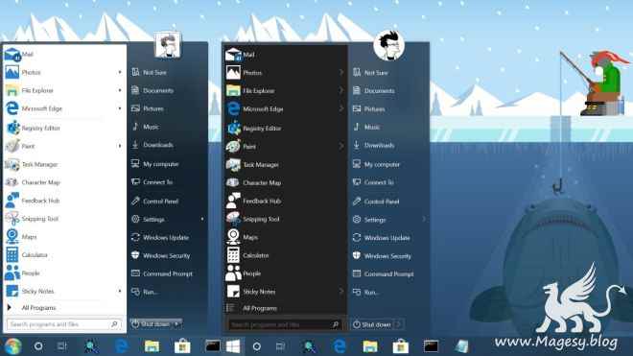Open Feedback Hub in dark start menu
This screenshot has width=633, height=356.
click(285, 201)
